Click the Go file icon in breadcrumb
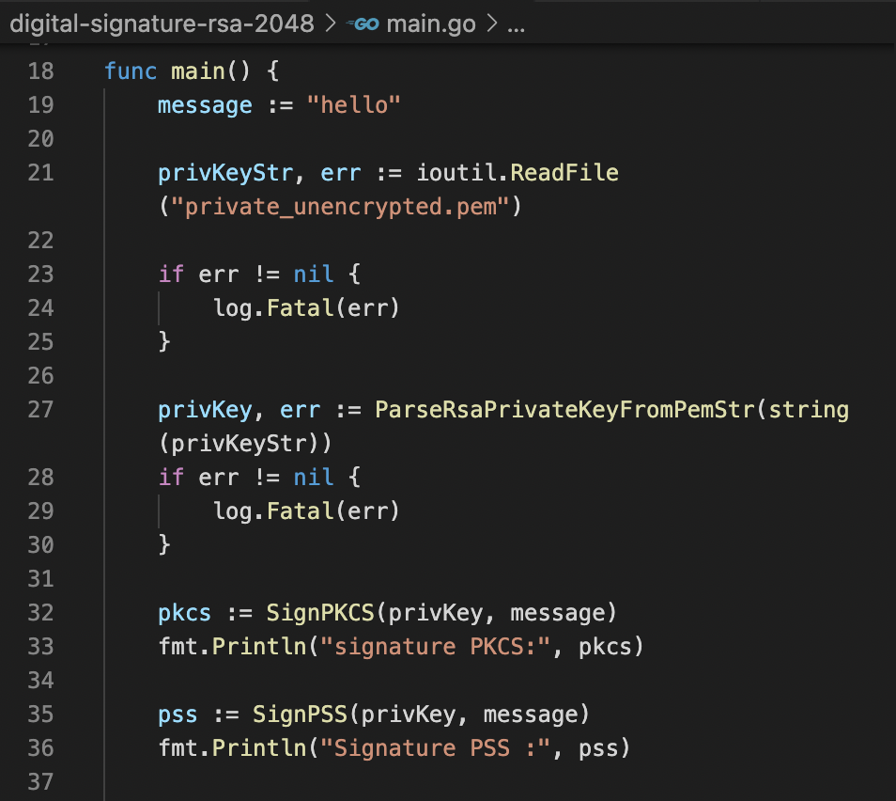 (x=363, y=24)
